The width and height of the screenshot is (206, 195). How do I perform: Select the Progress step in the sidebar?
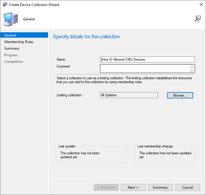[11, 55]
